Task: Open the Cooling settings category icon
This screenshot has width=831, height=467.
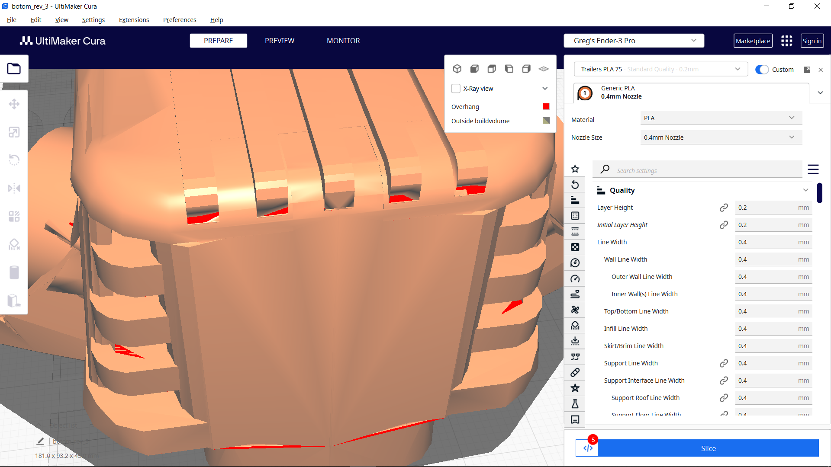Action: point(575,310)
